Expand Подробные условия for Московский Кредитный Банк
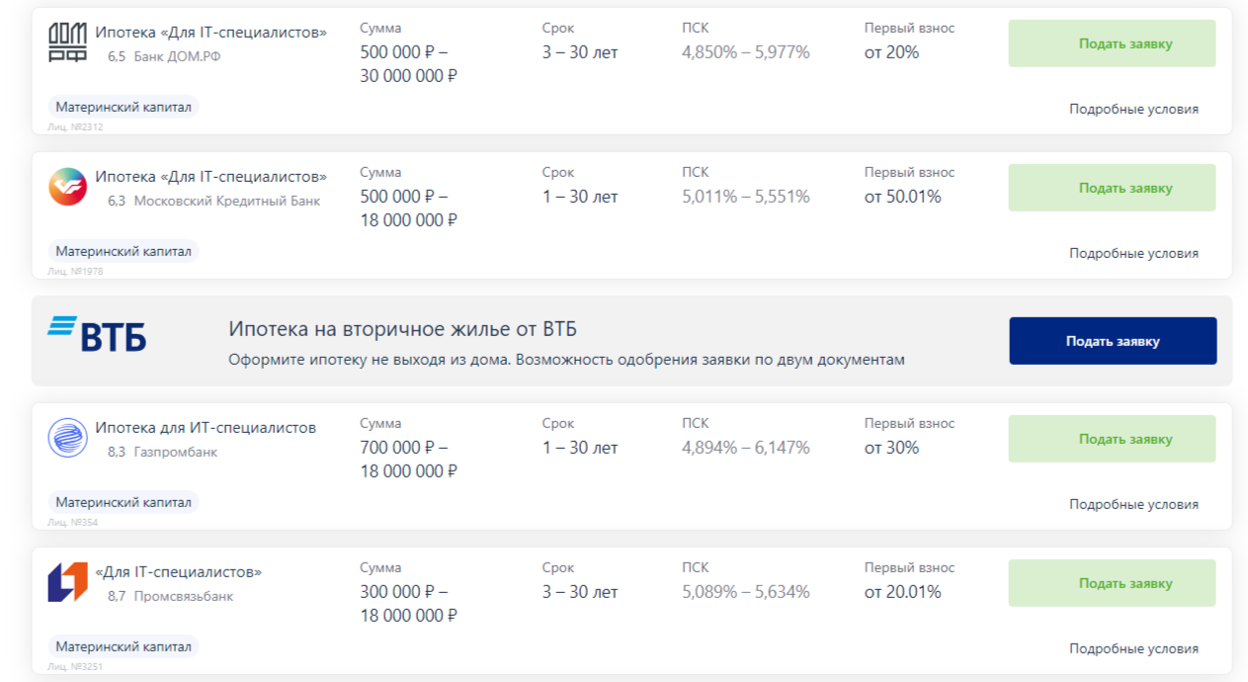This screenshot has width=1248, height=682. coord(1133,253)
